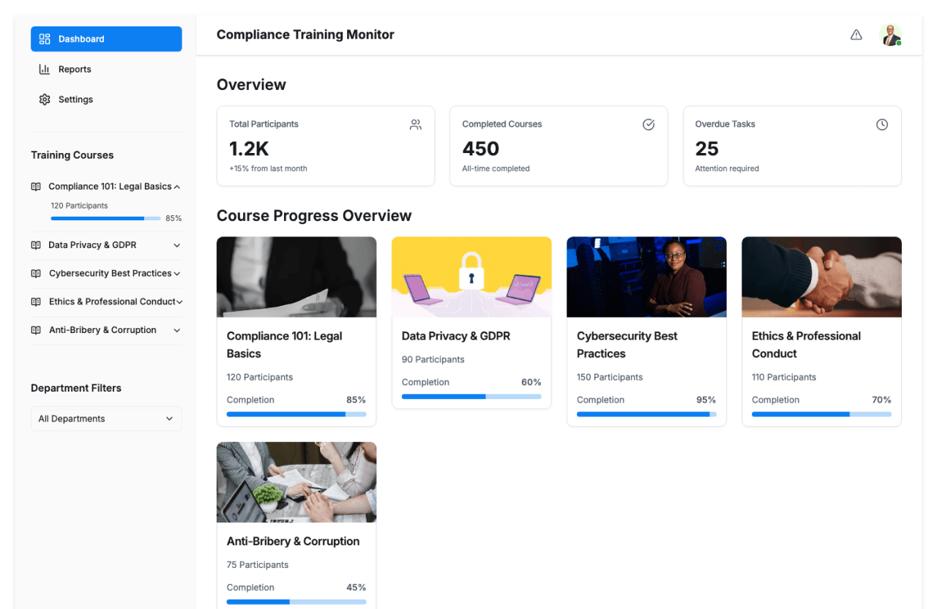The height and width of the screenshot is (609, 937).
Task: Collapse the Compliance 101: Legal Basics section
Action: (x=176, y=187)
